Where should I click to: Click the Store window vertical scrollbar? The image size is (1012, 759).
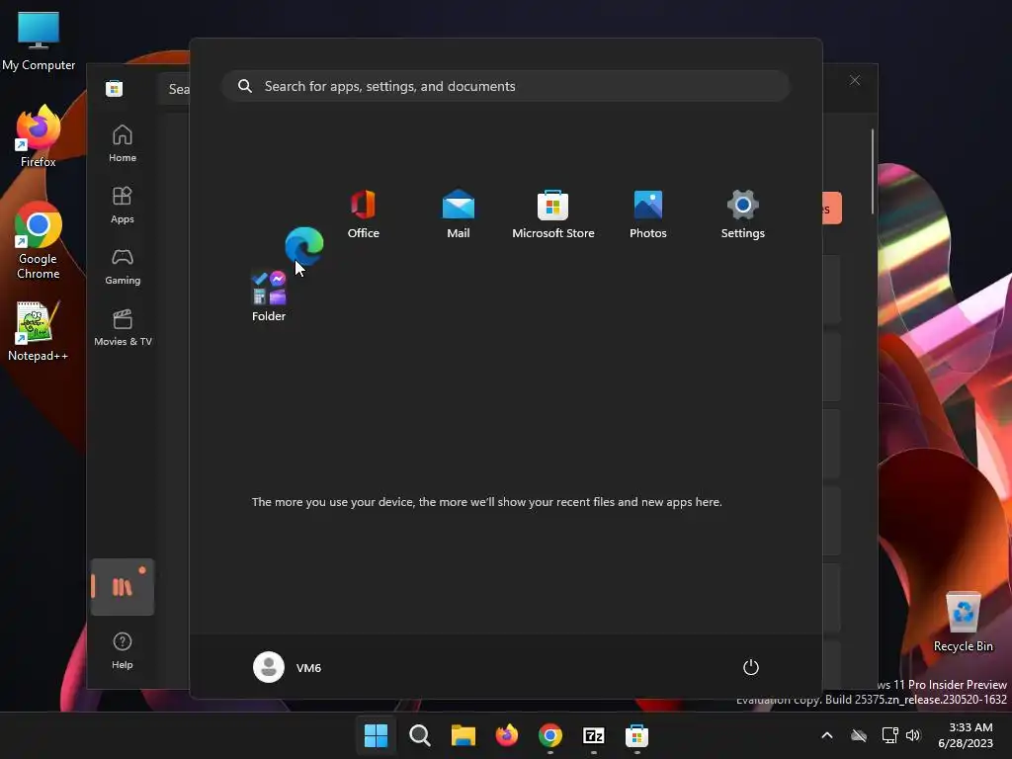(873, 171)
